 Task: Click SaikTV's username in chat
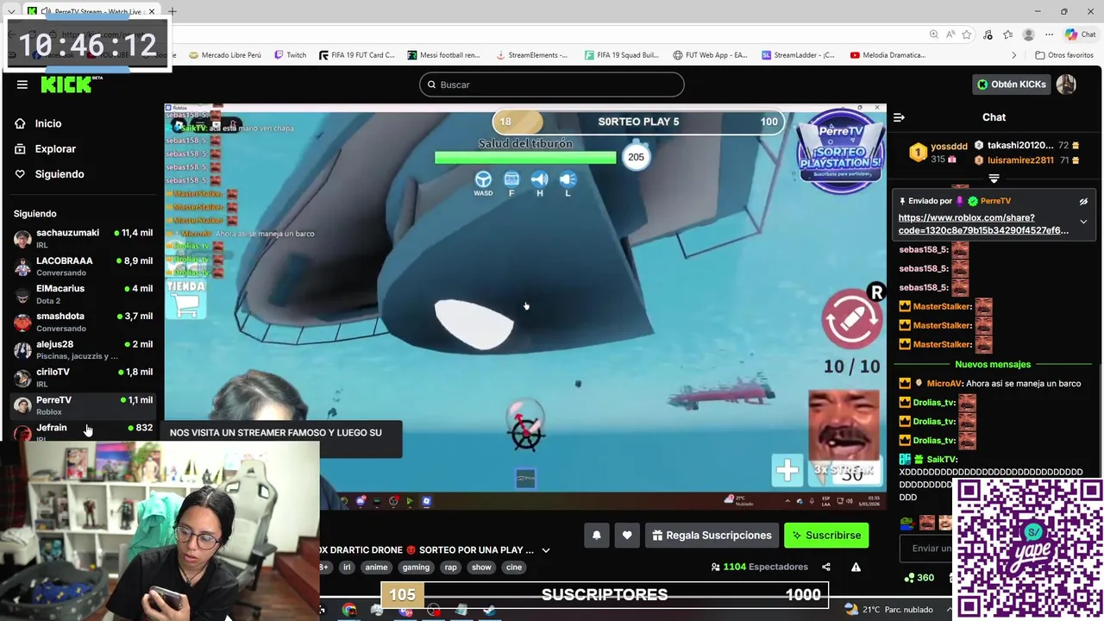942,460
